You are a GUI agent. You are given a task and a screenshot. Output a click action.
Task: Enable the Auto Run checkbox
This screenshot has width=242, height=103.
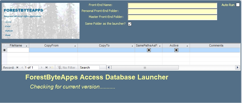pyautogui.click(x=238, y=5)
